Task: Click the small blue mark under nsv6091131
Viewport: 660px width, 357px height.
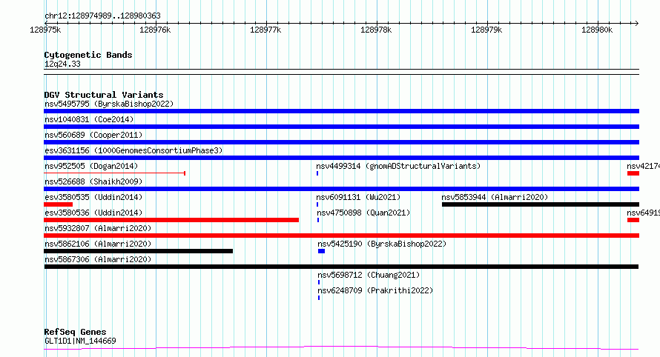Action: 317,204
